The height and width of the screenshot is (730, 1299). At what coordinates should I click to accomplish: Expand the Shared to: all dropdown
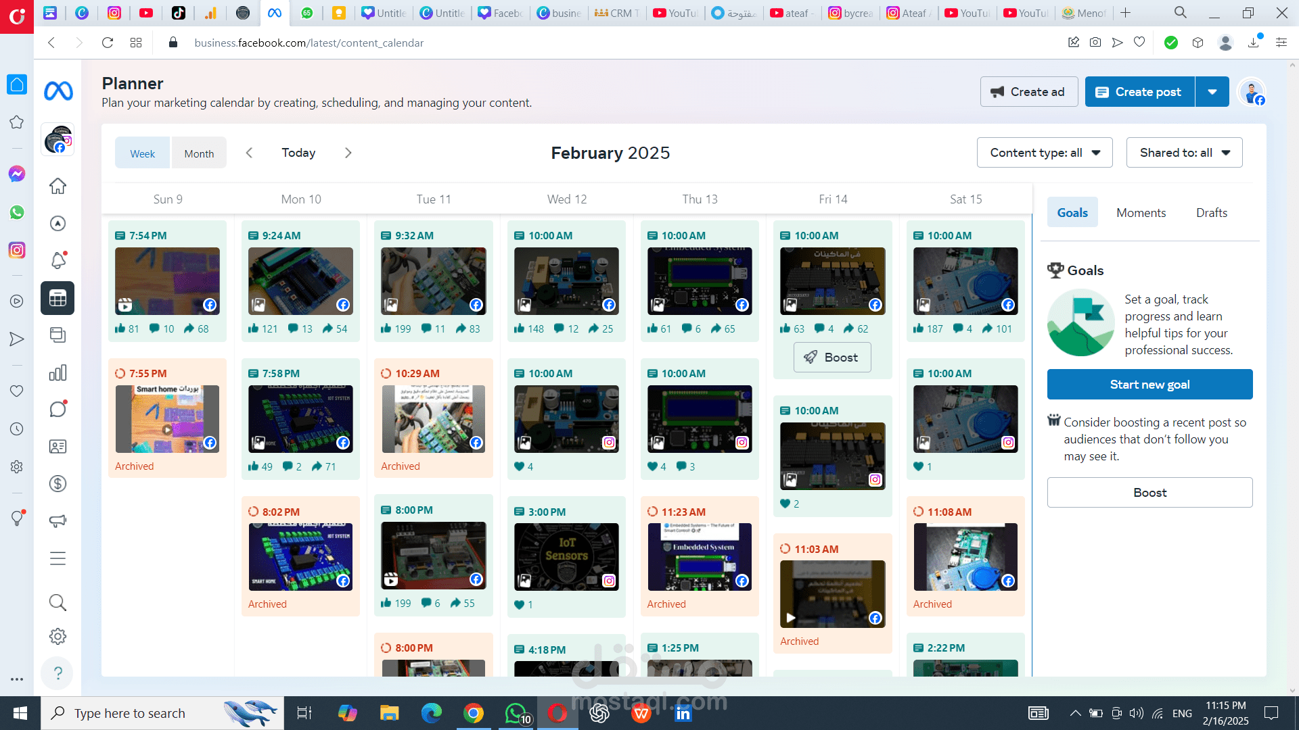click(x=1184, y=153)
